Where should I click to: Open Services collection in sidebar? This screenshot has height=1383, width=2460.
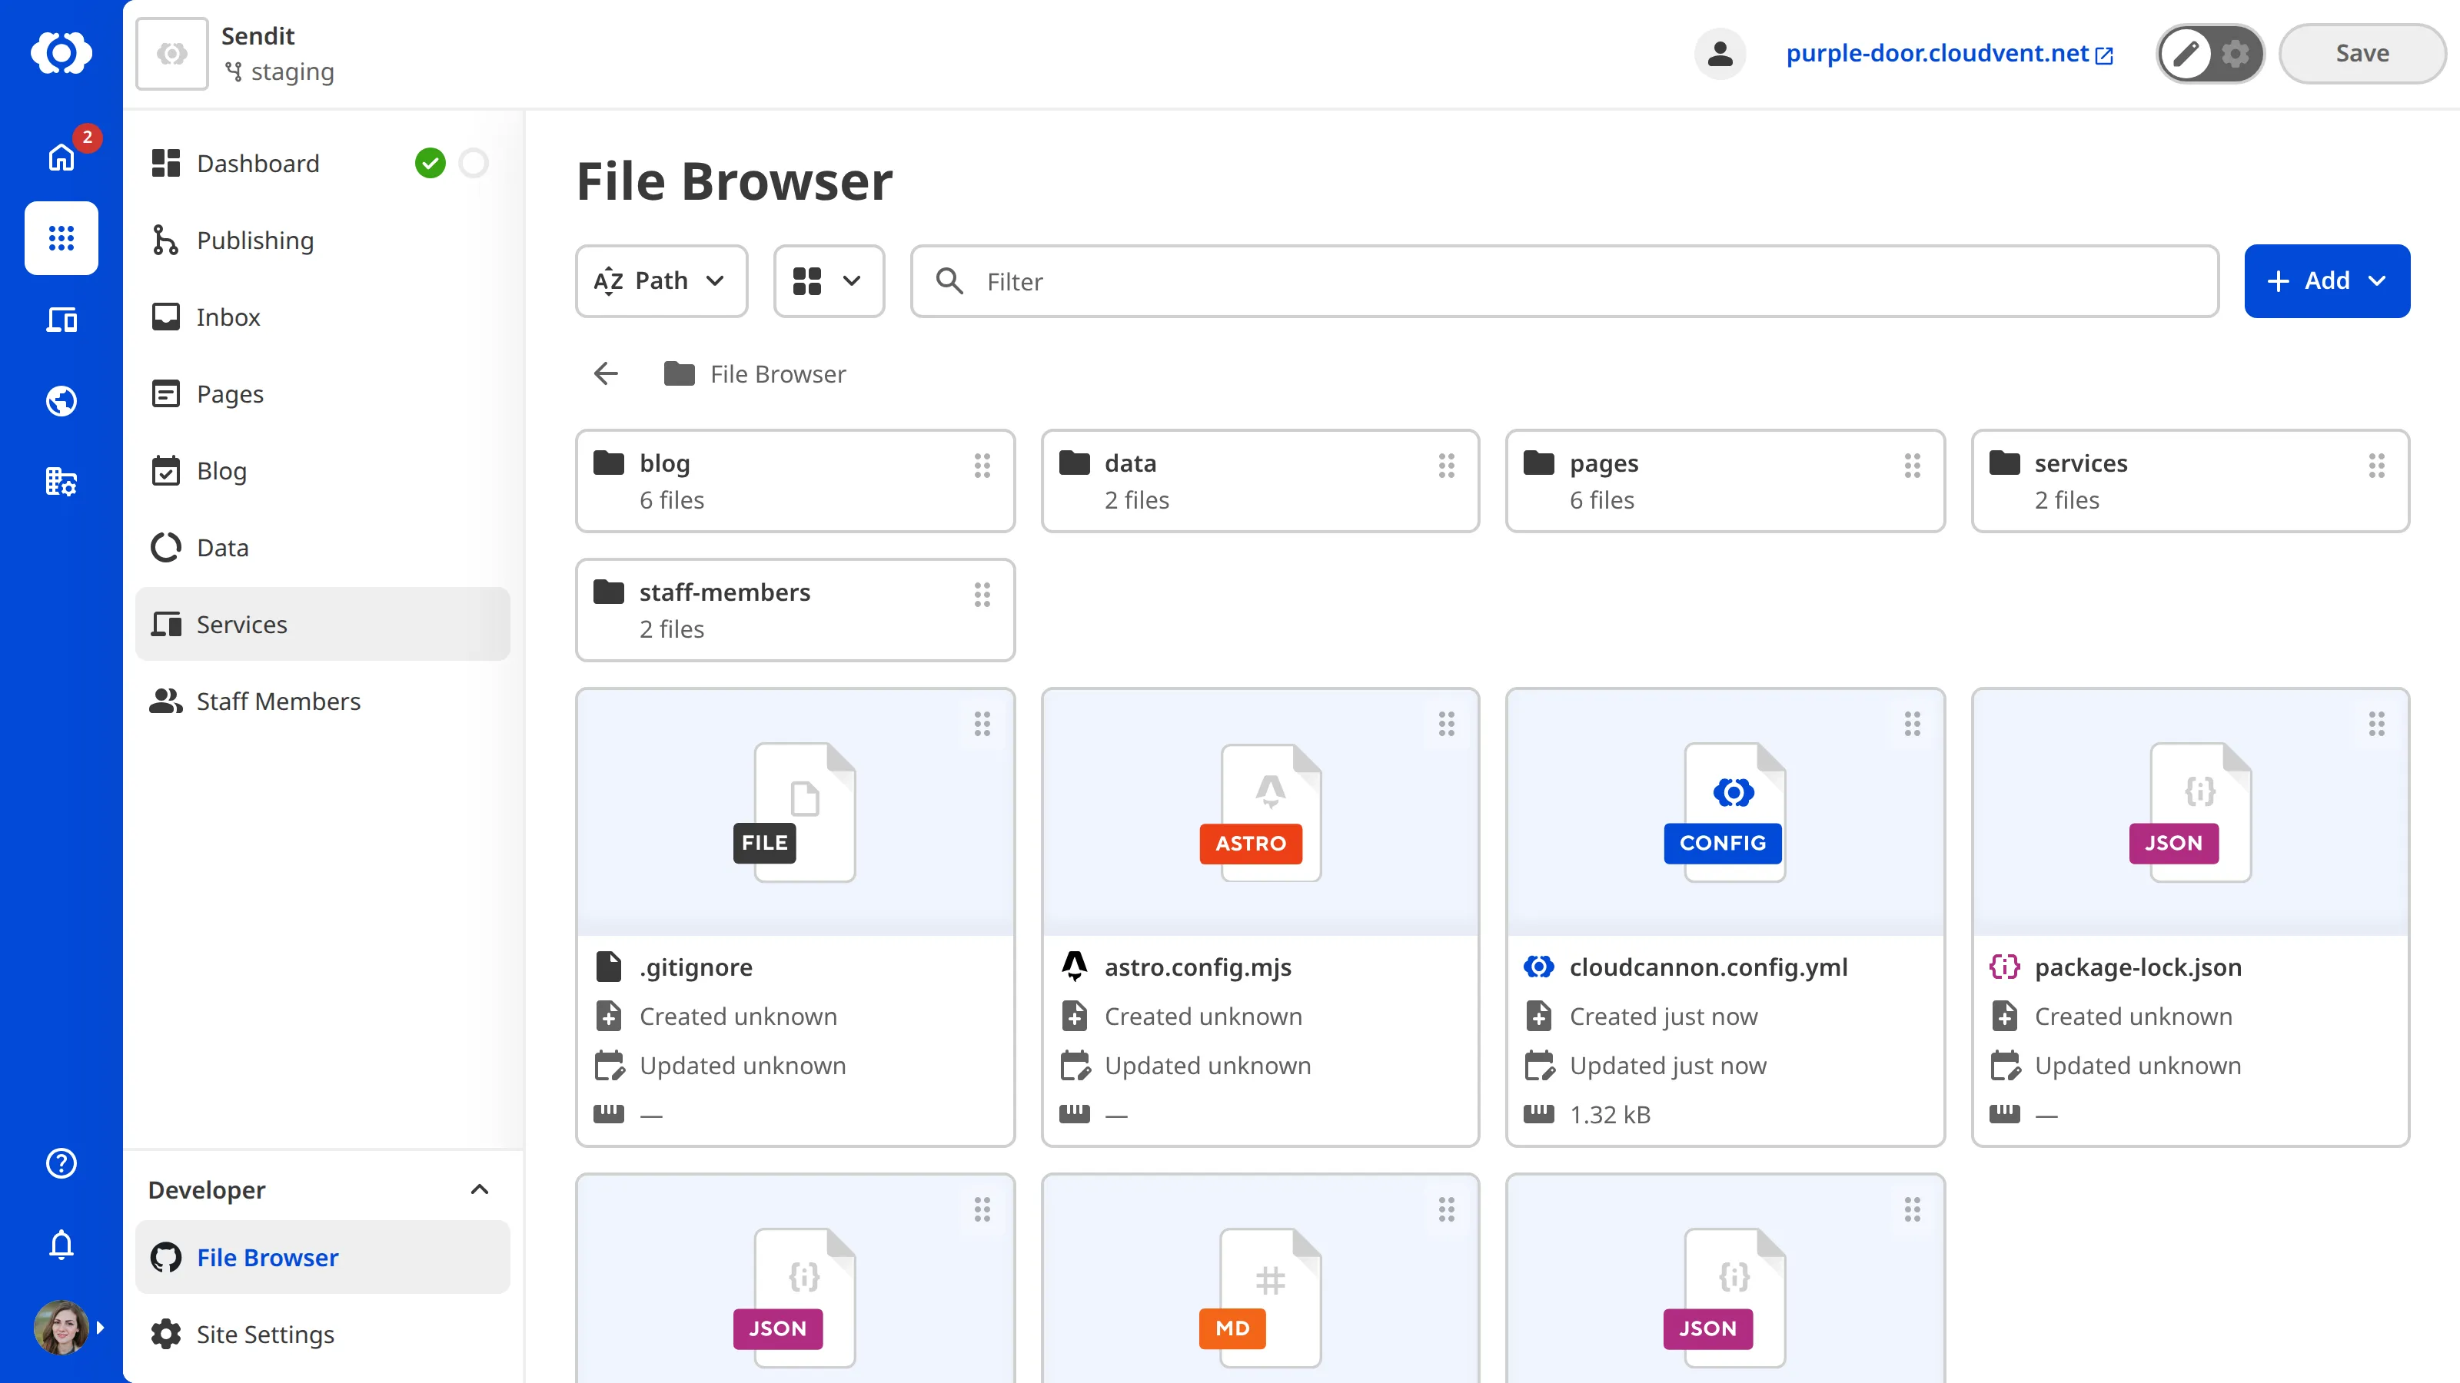(x=323, y=624)
